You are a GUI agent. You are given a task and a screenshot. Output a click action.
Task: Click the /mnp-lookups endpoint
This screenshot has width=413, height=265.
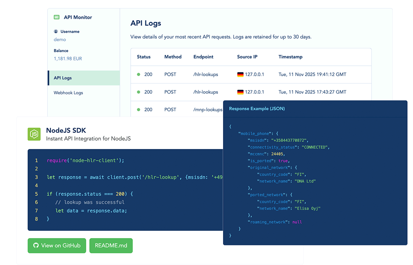[207, 109]
